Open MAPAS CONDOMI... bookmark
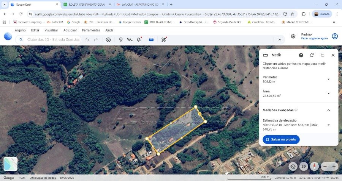This screenshot has height=181, width=342. [x=296, y=22]
